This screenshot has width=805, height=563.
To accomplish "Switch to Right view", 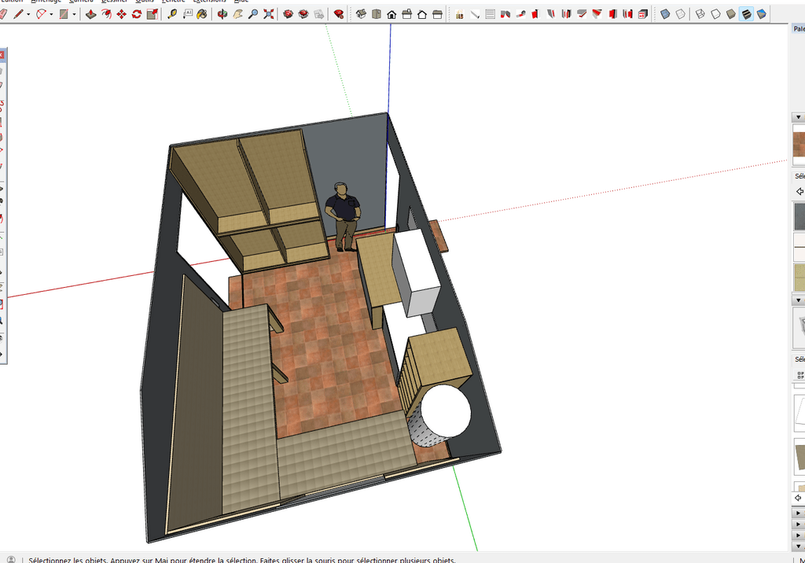I will (406, 14).
